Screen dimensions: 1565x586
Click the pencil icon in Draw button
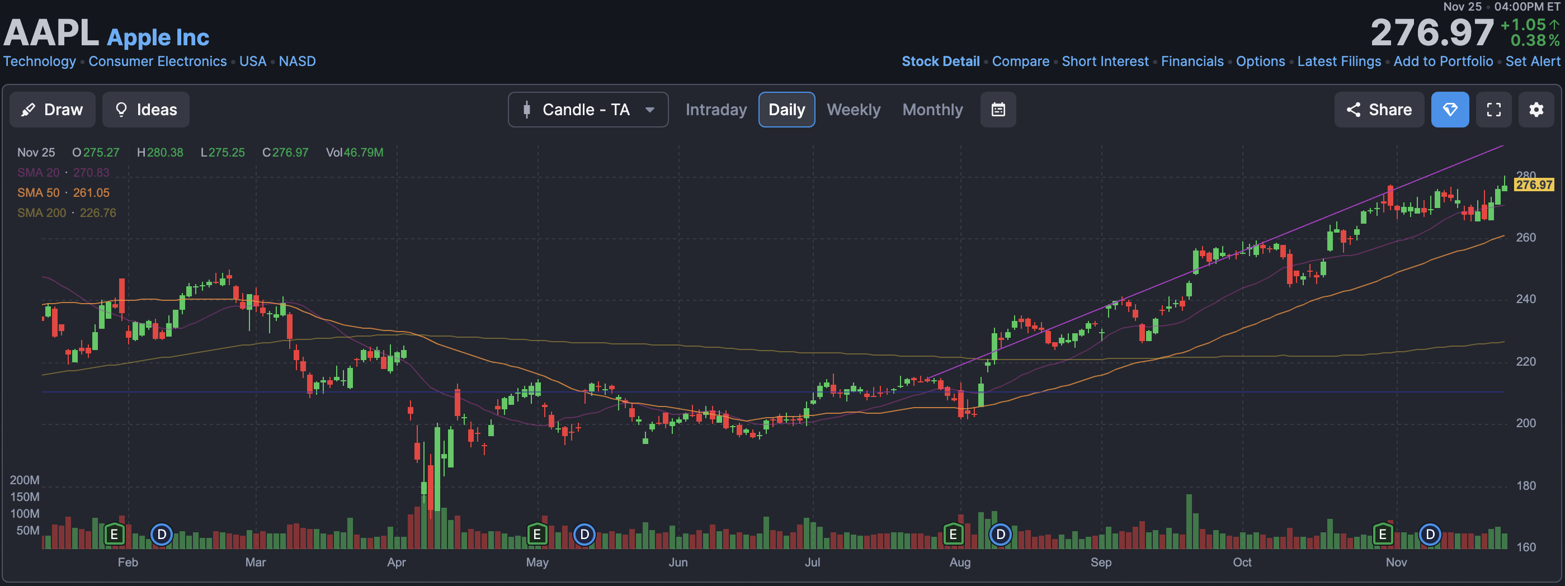coord(28,110)
